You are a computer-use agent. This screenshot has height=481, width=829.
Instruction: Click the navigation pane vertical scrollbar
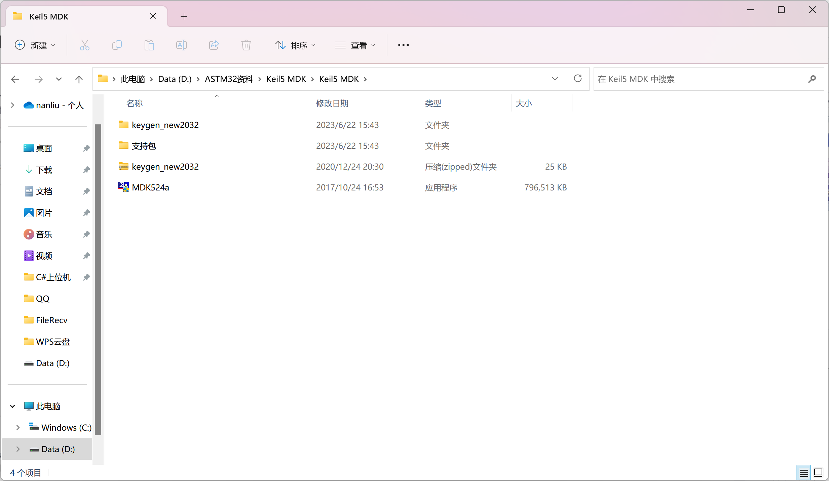point(98,279)
